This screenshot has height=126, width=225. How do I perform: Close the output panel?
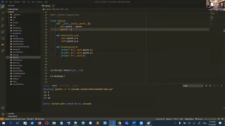click(222, 86)
